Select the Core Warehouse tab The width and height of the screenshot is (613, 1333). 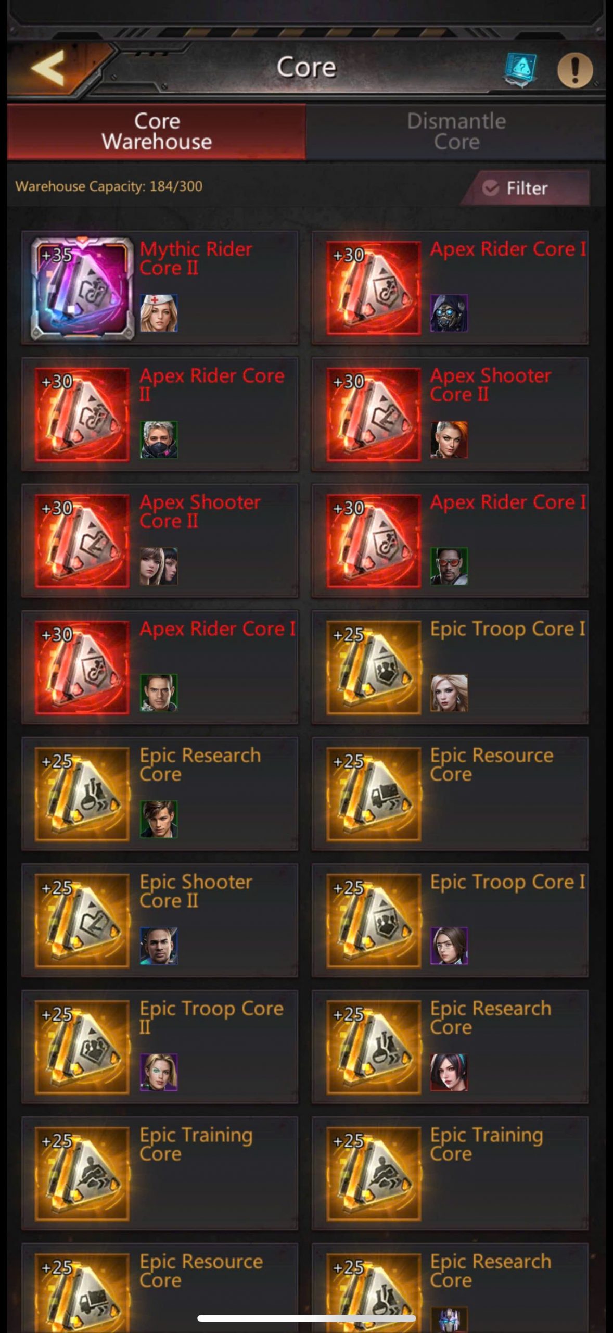[x=157, y=131]
